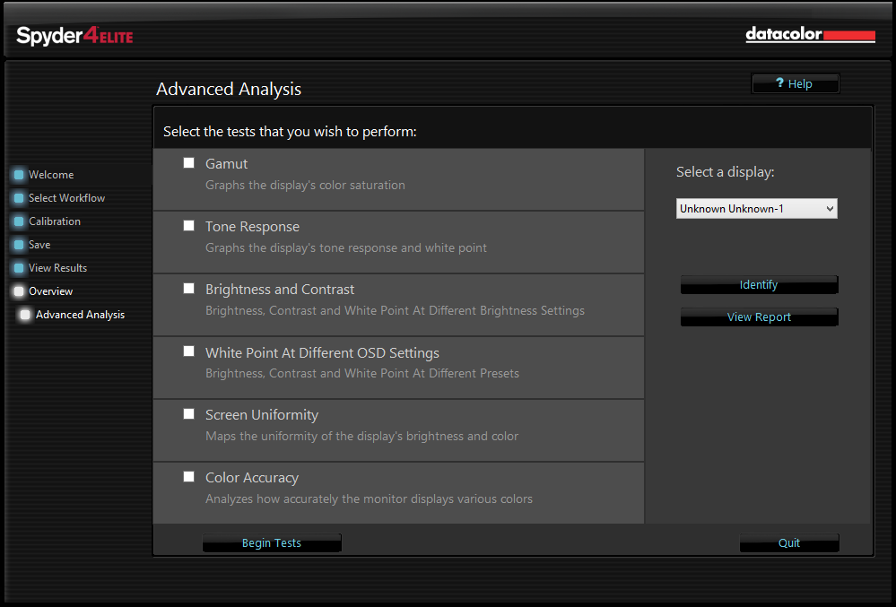Enable the Gamut test checkbox
896x607 pixels.
[188, 162]
